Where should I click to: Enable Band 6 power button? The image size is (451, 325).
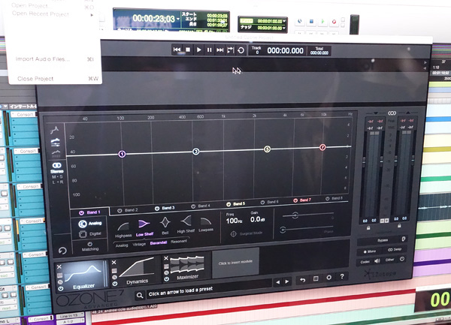tap(262, 203)
